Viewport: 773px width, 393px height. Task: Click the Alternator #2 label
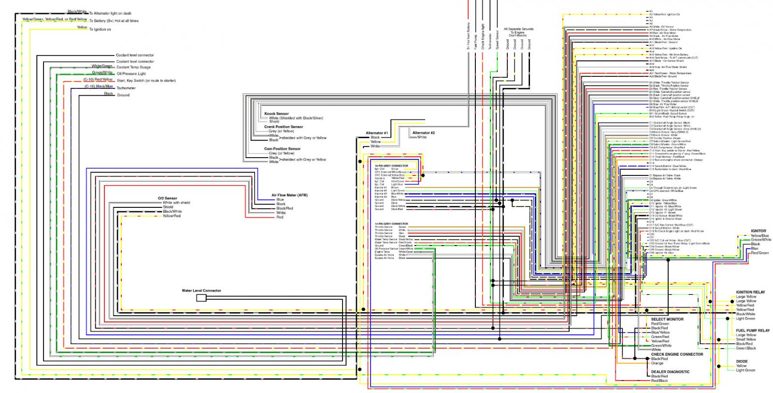[424, 132]
